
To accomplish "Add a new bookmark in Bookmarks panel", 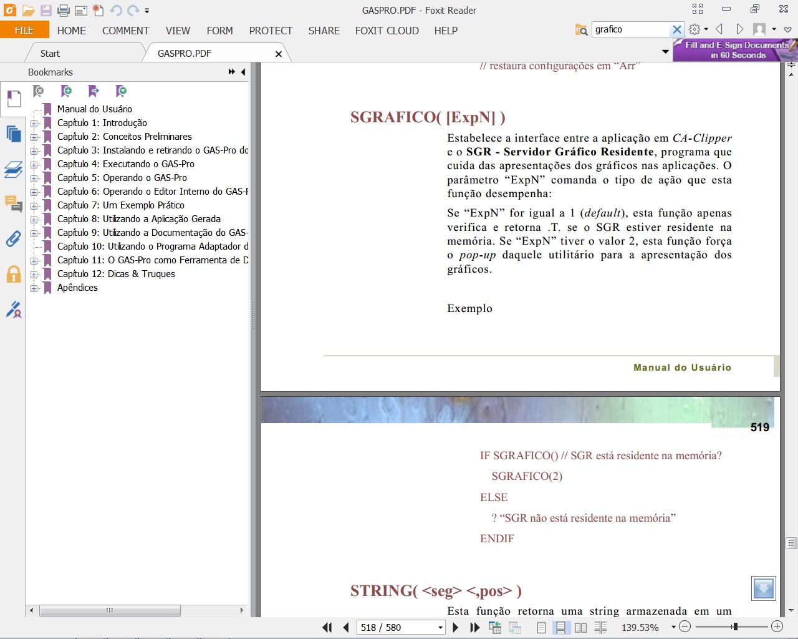I will (66, 91).
